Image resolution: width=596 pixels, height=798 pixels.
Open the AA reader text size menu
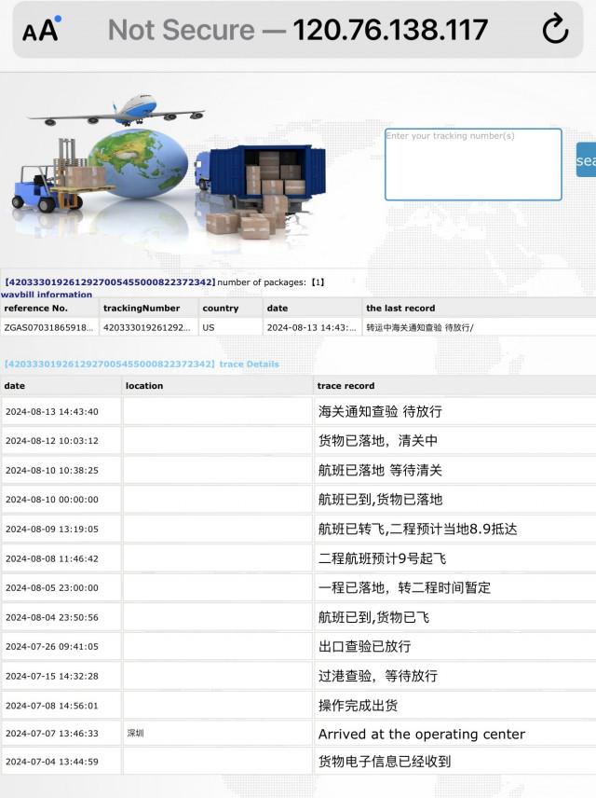point(41,31)
